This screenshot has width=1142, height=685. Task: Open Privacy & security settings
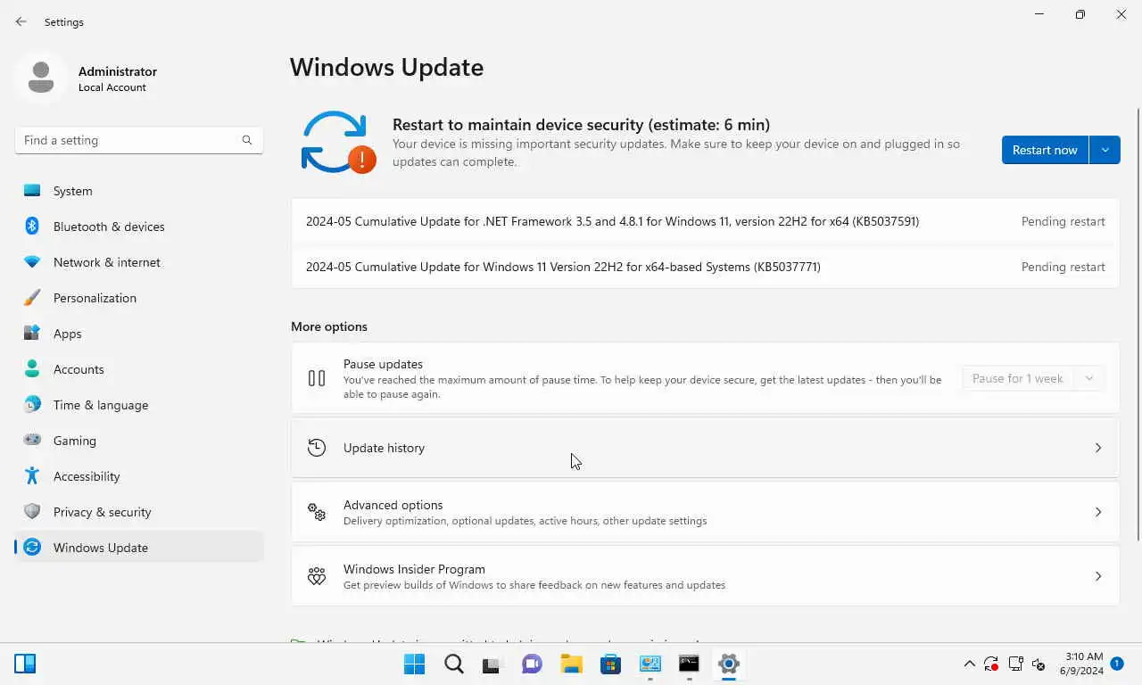tap(139, 512)
